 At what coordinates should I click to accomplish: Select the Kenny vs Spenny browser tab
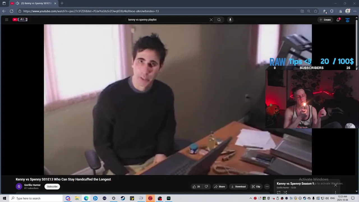pyautogui.click(x=34, y=3)
